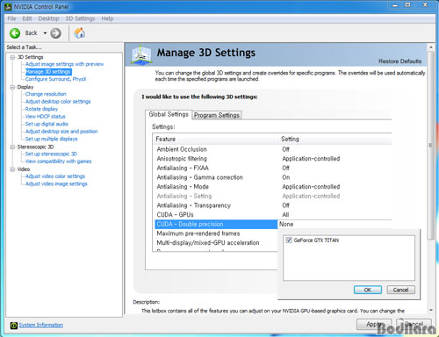Select Antialiasing - FXAA row
This screenshot has height=337, width=439.
273,168
